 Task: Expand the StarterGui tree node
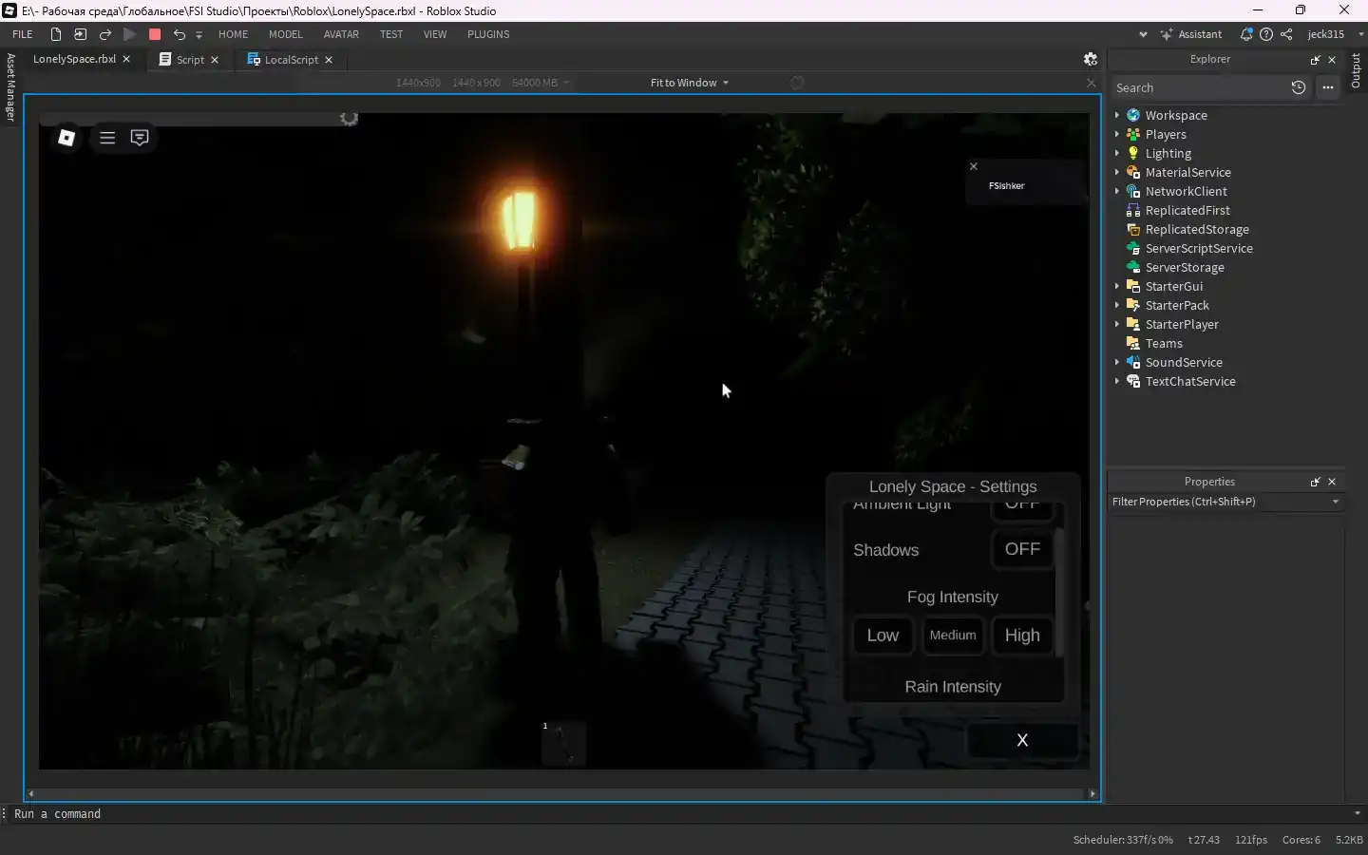pos(1117,286)
